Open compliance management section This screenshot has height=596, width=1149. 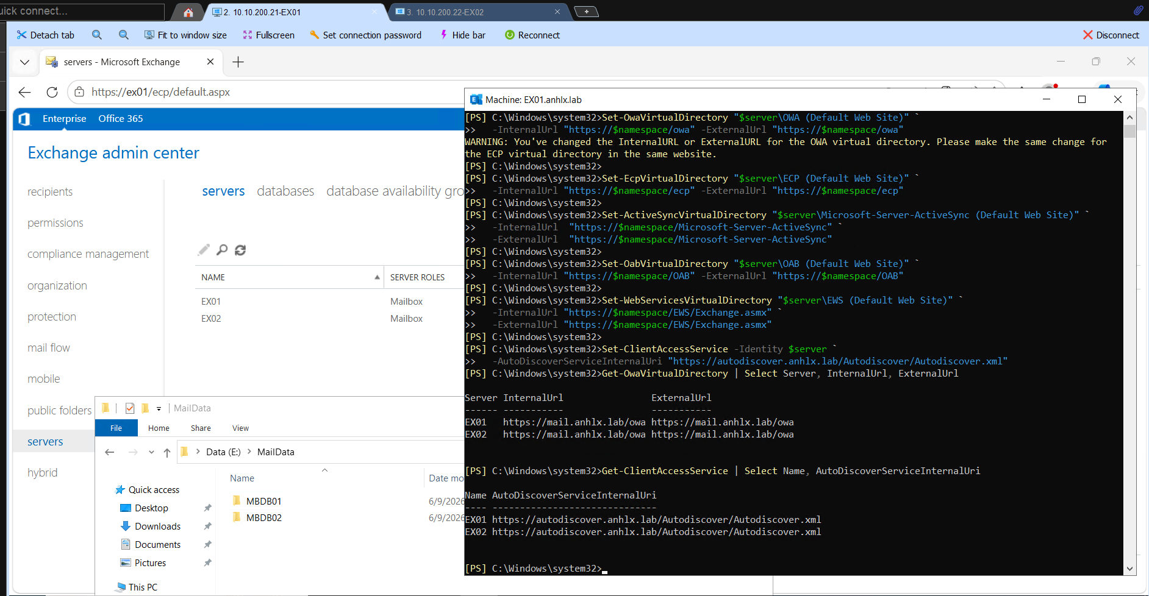pyautogui.click(x=88, y=254)
